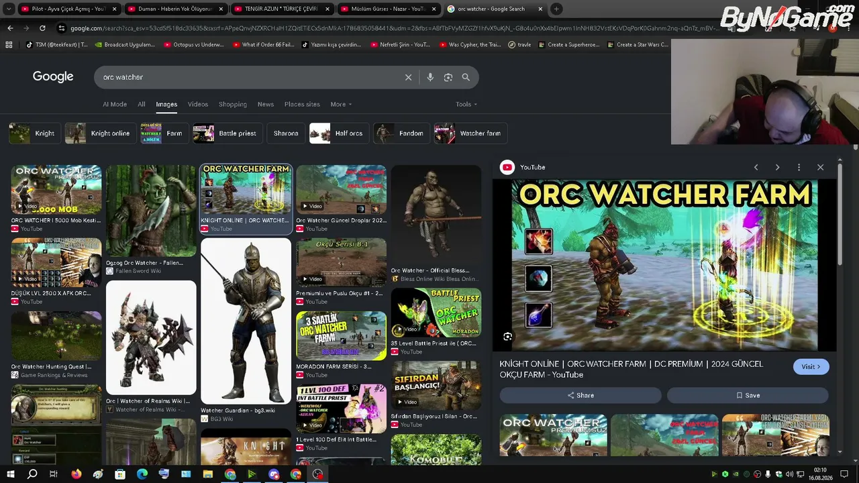Expand the Tools dropdown

466,104
